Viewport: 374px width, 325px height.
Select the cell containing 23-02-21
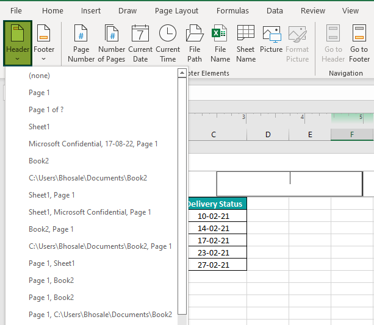[217, 252]
